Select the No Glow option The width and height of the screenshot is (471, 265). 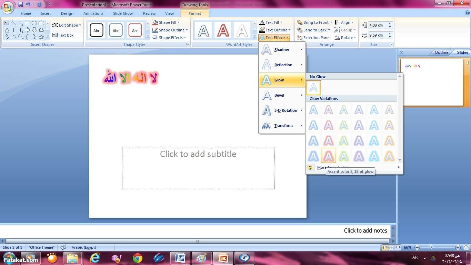(313, 88)
